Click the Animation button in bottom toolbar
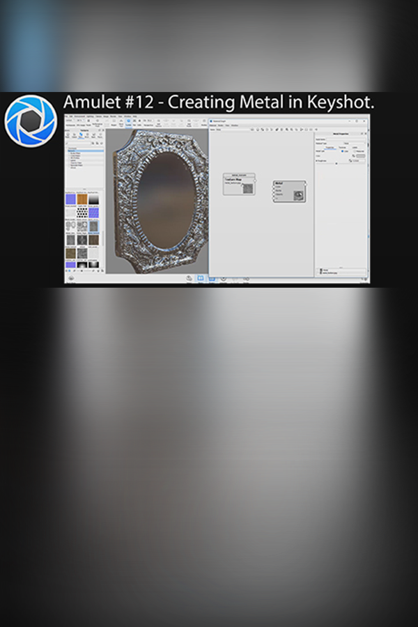This screenshot has width=418, height=627. [223, 278]
